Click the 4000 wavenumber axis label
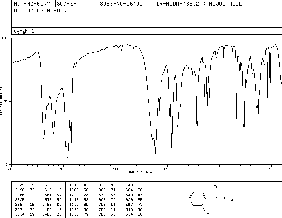Viewport: 282px width, 218px height. (12, 169)
